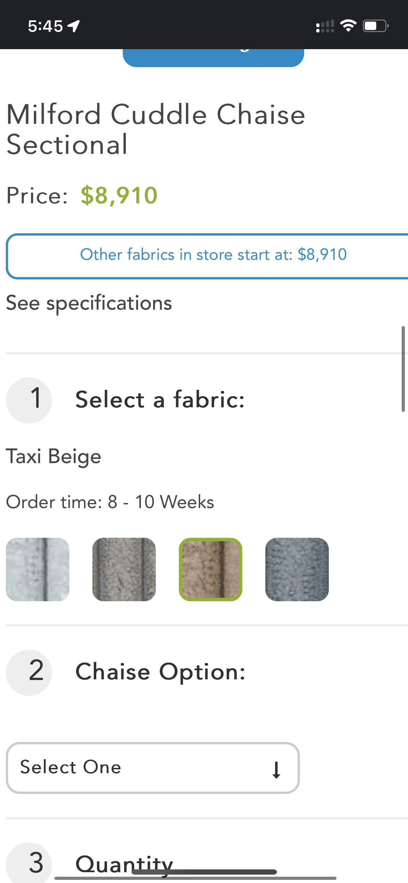This screenshot has width=408, height=883.
Task: Open the See specifications link
Action: (x=89, y=303)
